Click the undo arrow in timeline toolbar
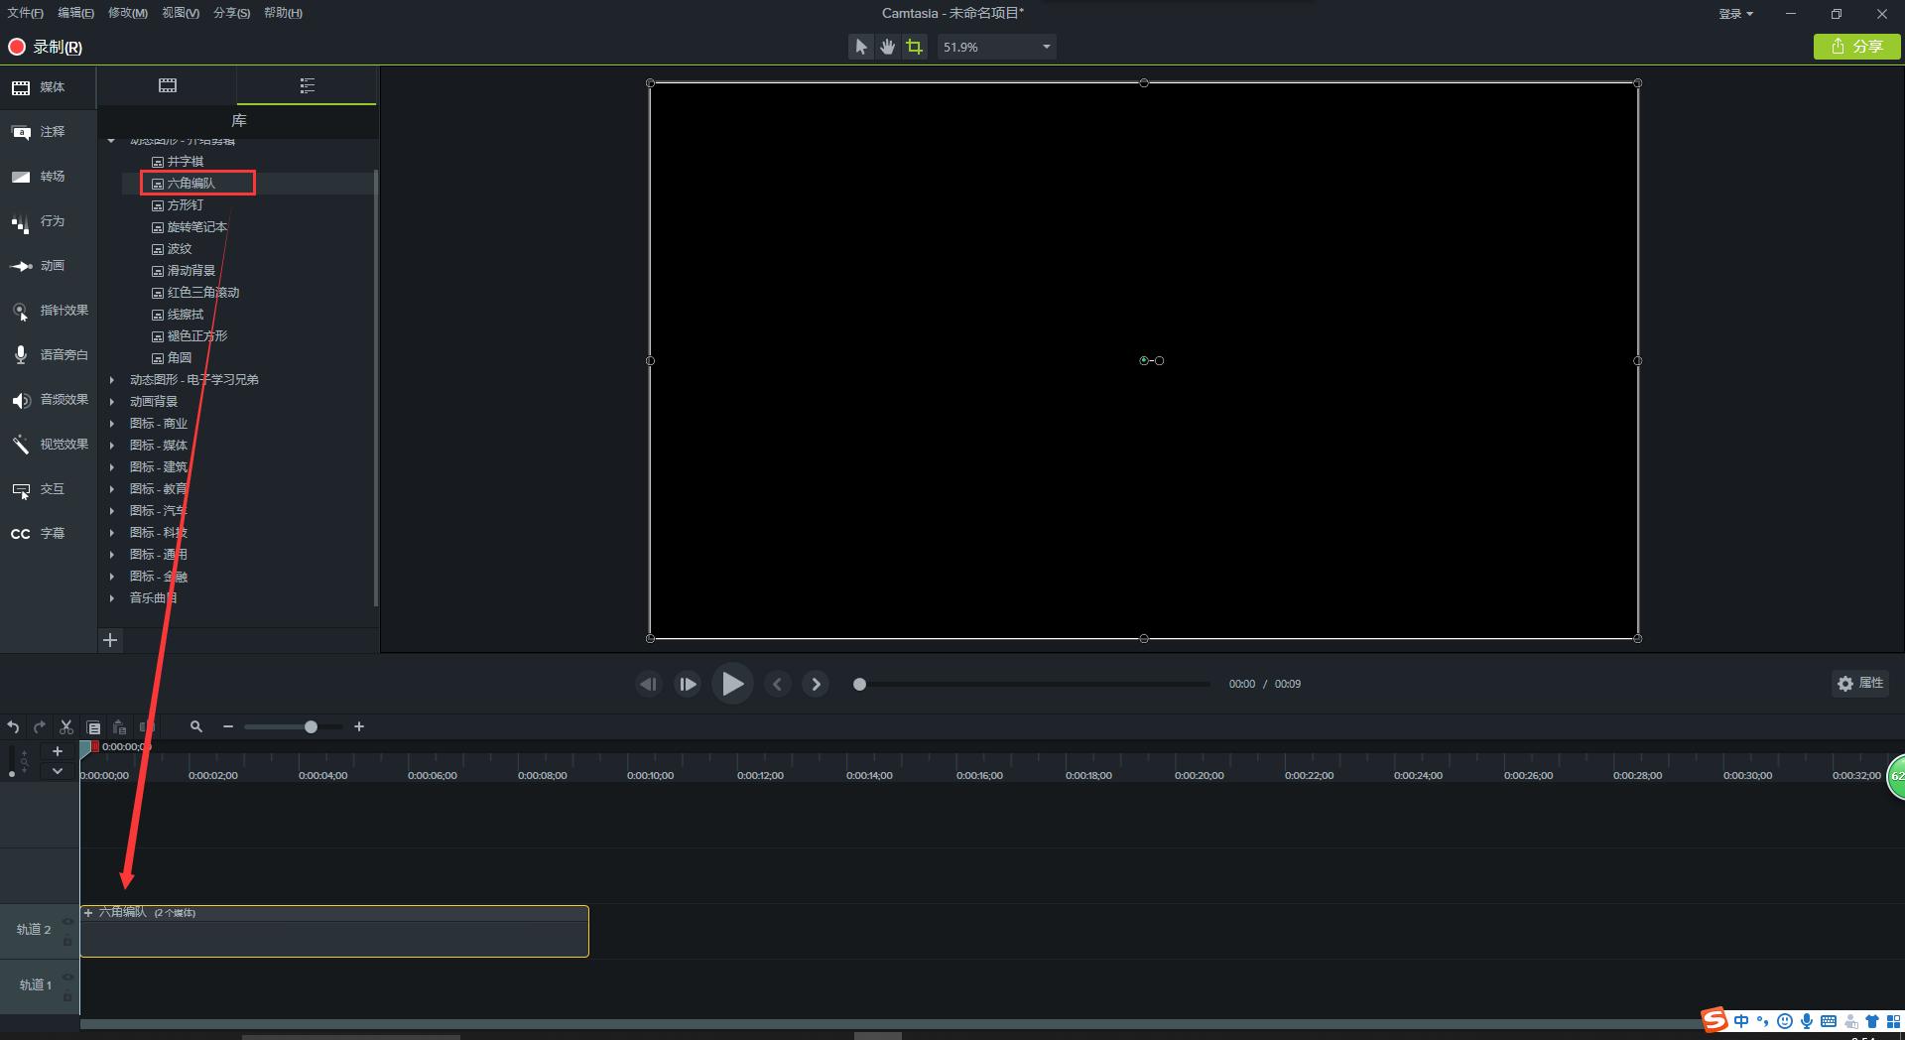This screenshot has height=1040, width=1905. pyautogui.click(x=13, y=727)
